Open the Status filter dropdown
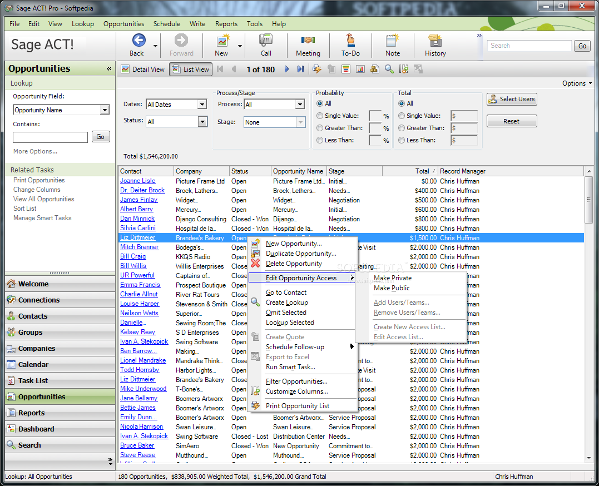599x486 pixels. tap(202, 121)
